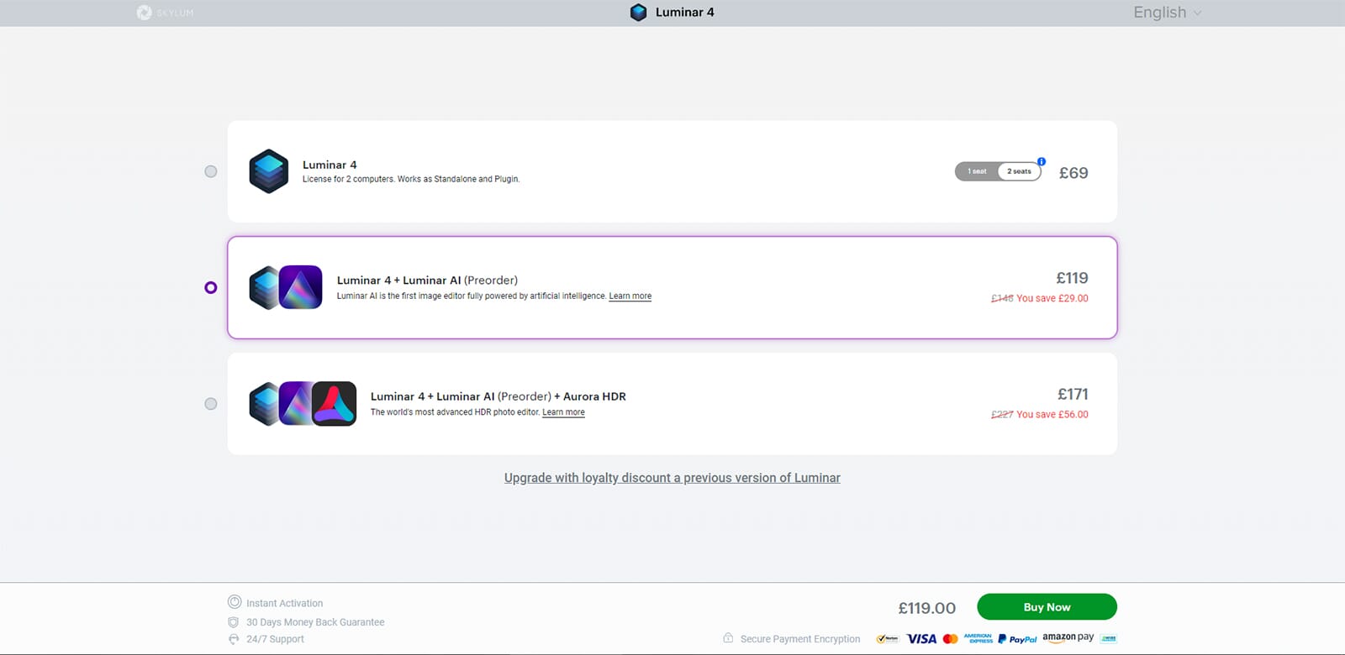Switch license to 1 seat

977,171
